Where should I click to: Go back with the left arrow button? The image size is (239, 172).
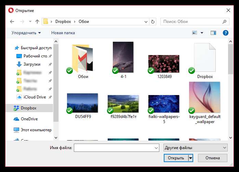[x=12, y=22]
